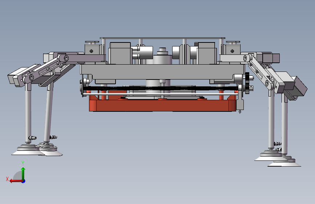Select the thin top cover plate of the robot
Image resolution: width=315 pixels, height=204 pixels.
pyautogui.click(x=162, y=38)
